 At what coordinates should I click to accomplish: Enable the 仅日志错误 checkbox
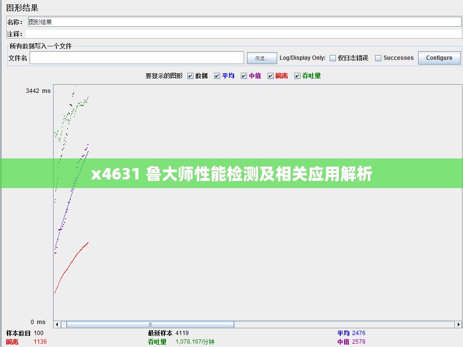tap(333, 57)
